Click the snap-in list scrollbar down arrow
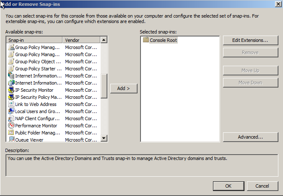Image resolution: width=283 pixels, height=196 pixels. click(x=104, y=138)
